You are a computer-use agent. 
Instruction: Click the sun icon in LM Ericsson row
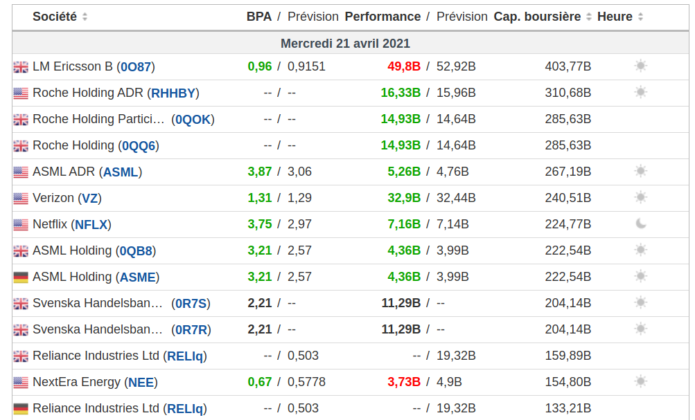click(640, 66)
